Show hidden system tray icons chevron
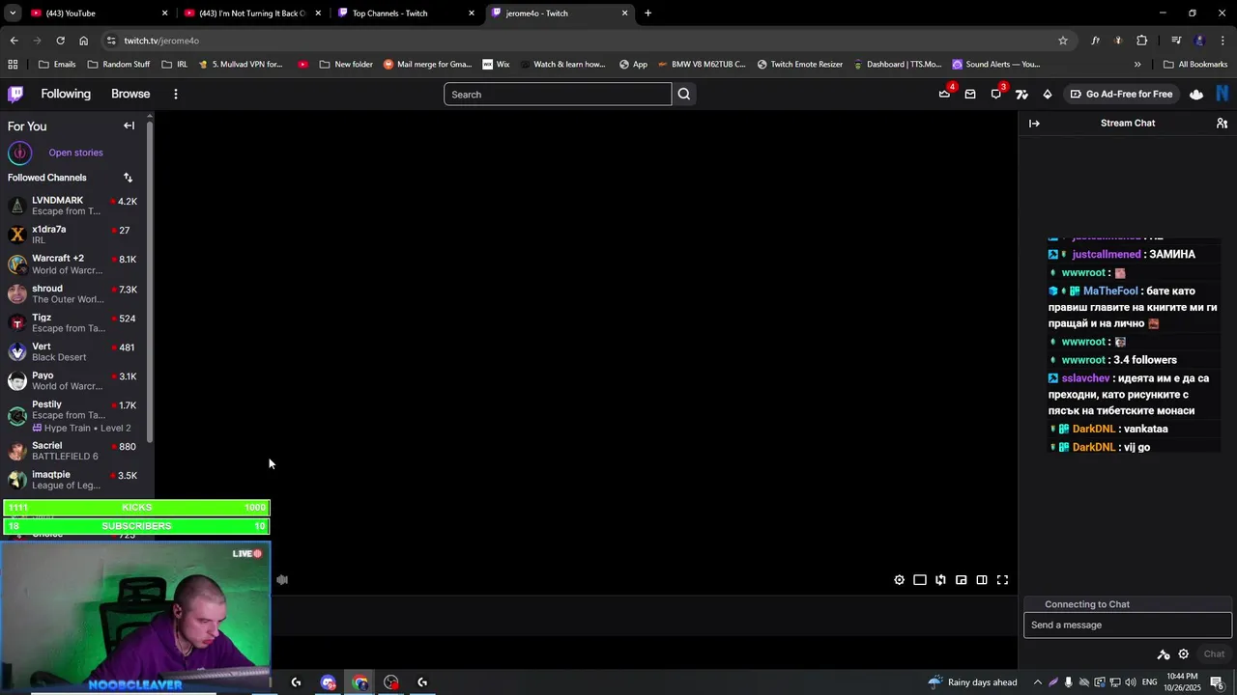This screenshot has height=695, width=1237. (1038, 682)
